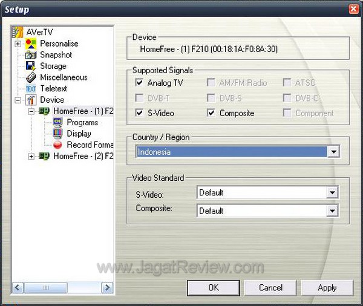Collapse the Device tree node
Image resolution: width=363 pixels, height=306 pixels.
18,100
